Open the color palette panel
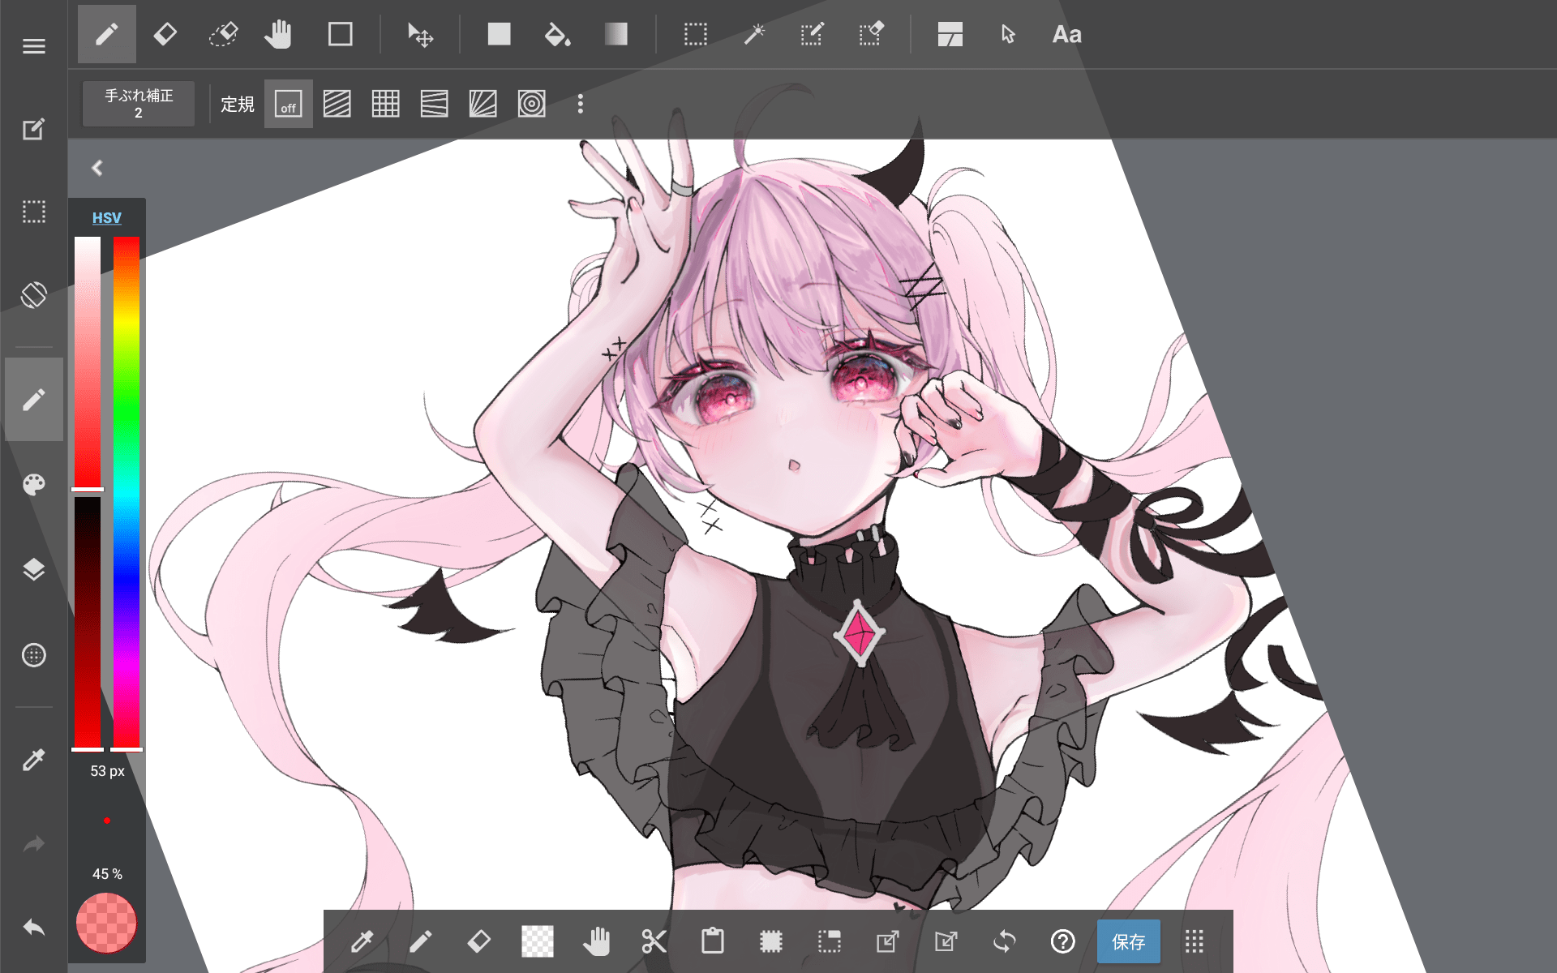 click(x=34, y=485)
